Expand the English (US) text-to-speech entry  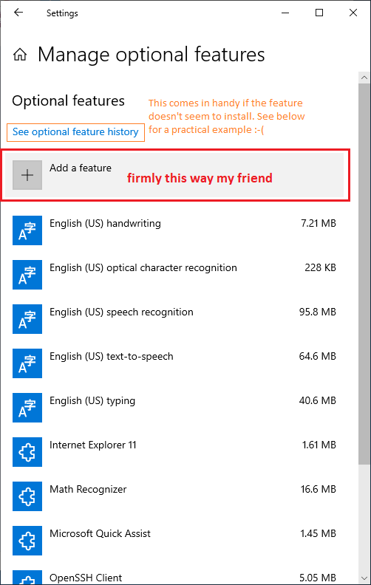(174, 363)
